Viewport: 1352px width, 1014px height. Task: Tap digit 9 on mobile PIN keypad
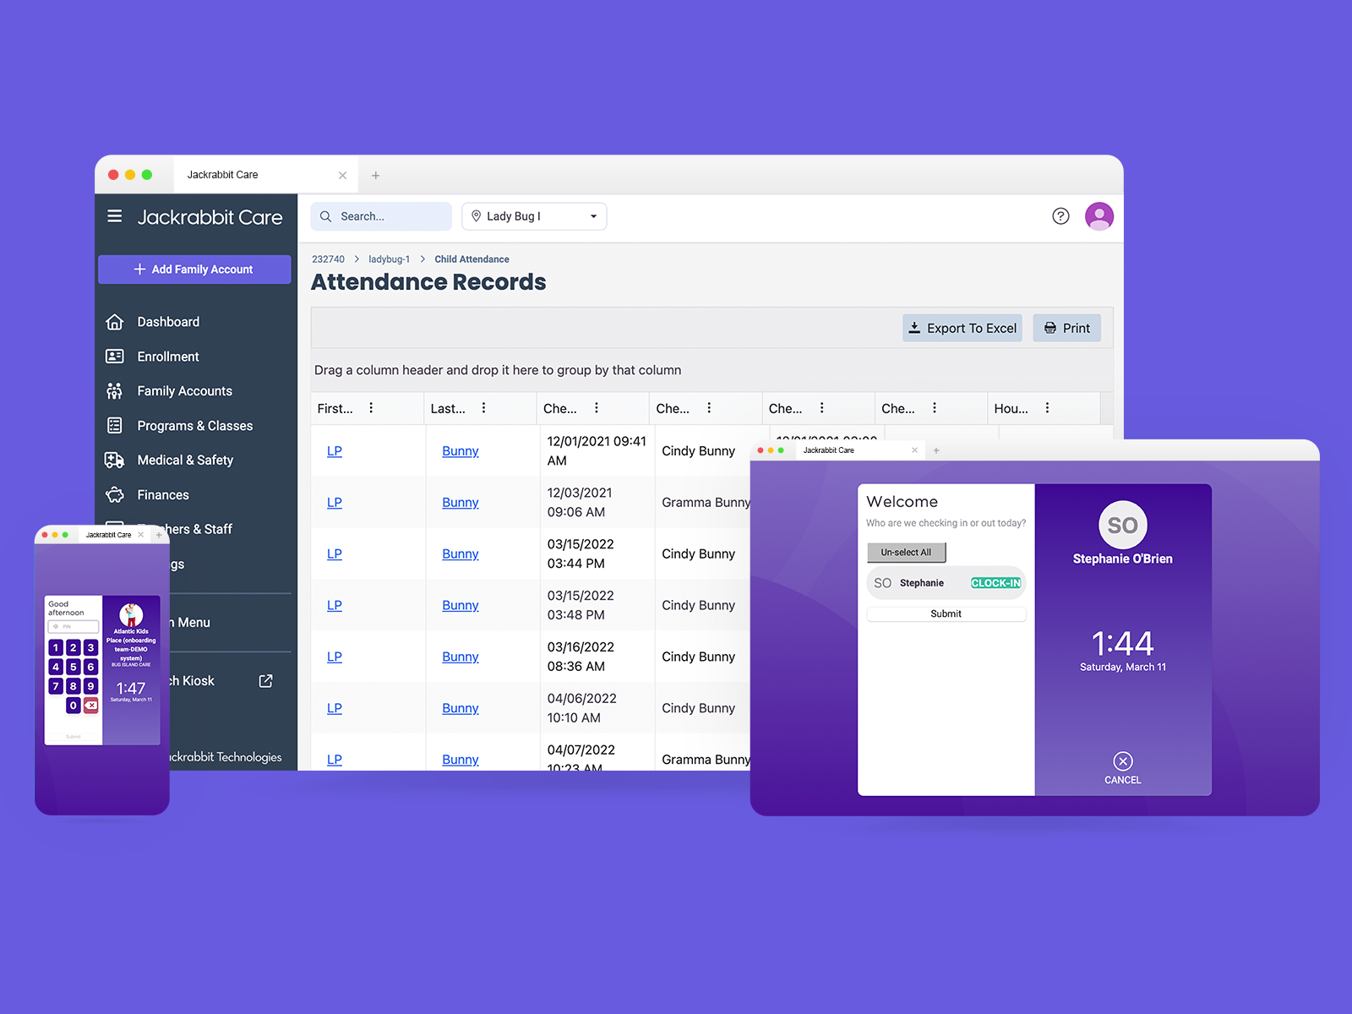90,686
